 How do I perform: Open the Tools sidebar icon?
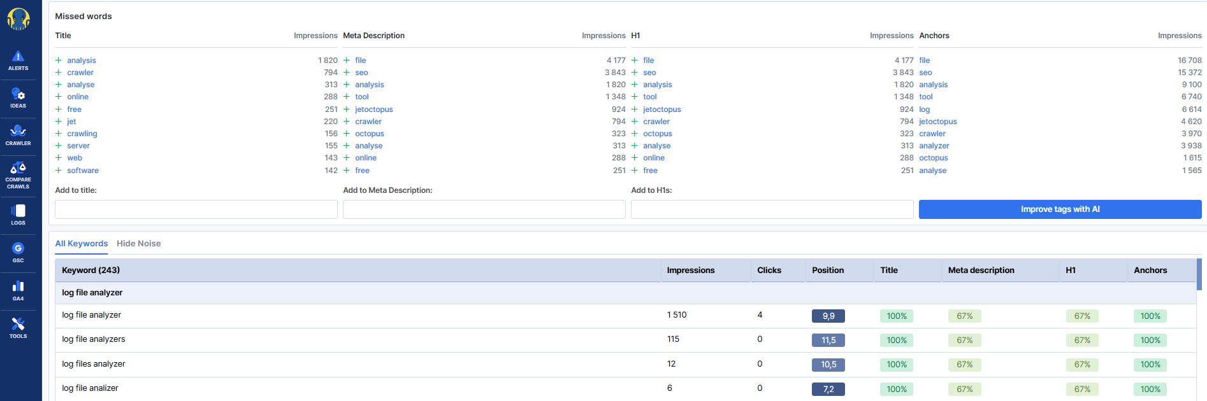[x=18, y=327]
